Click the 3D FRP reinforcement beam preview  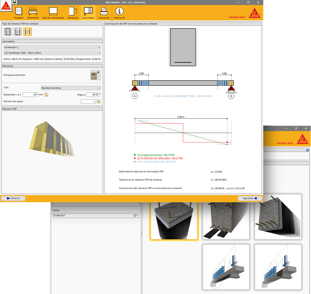pyautogui.click(x=52, y=139)
